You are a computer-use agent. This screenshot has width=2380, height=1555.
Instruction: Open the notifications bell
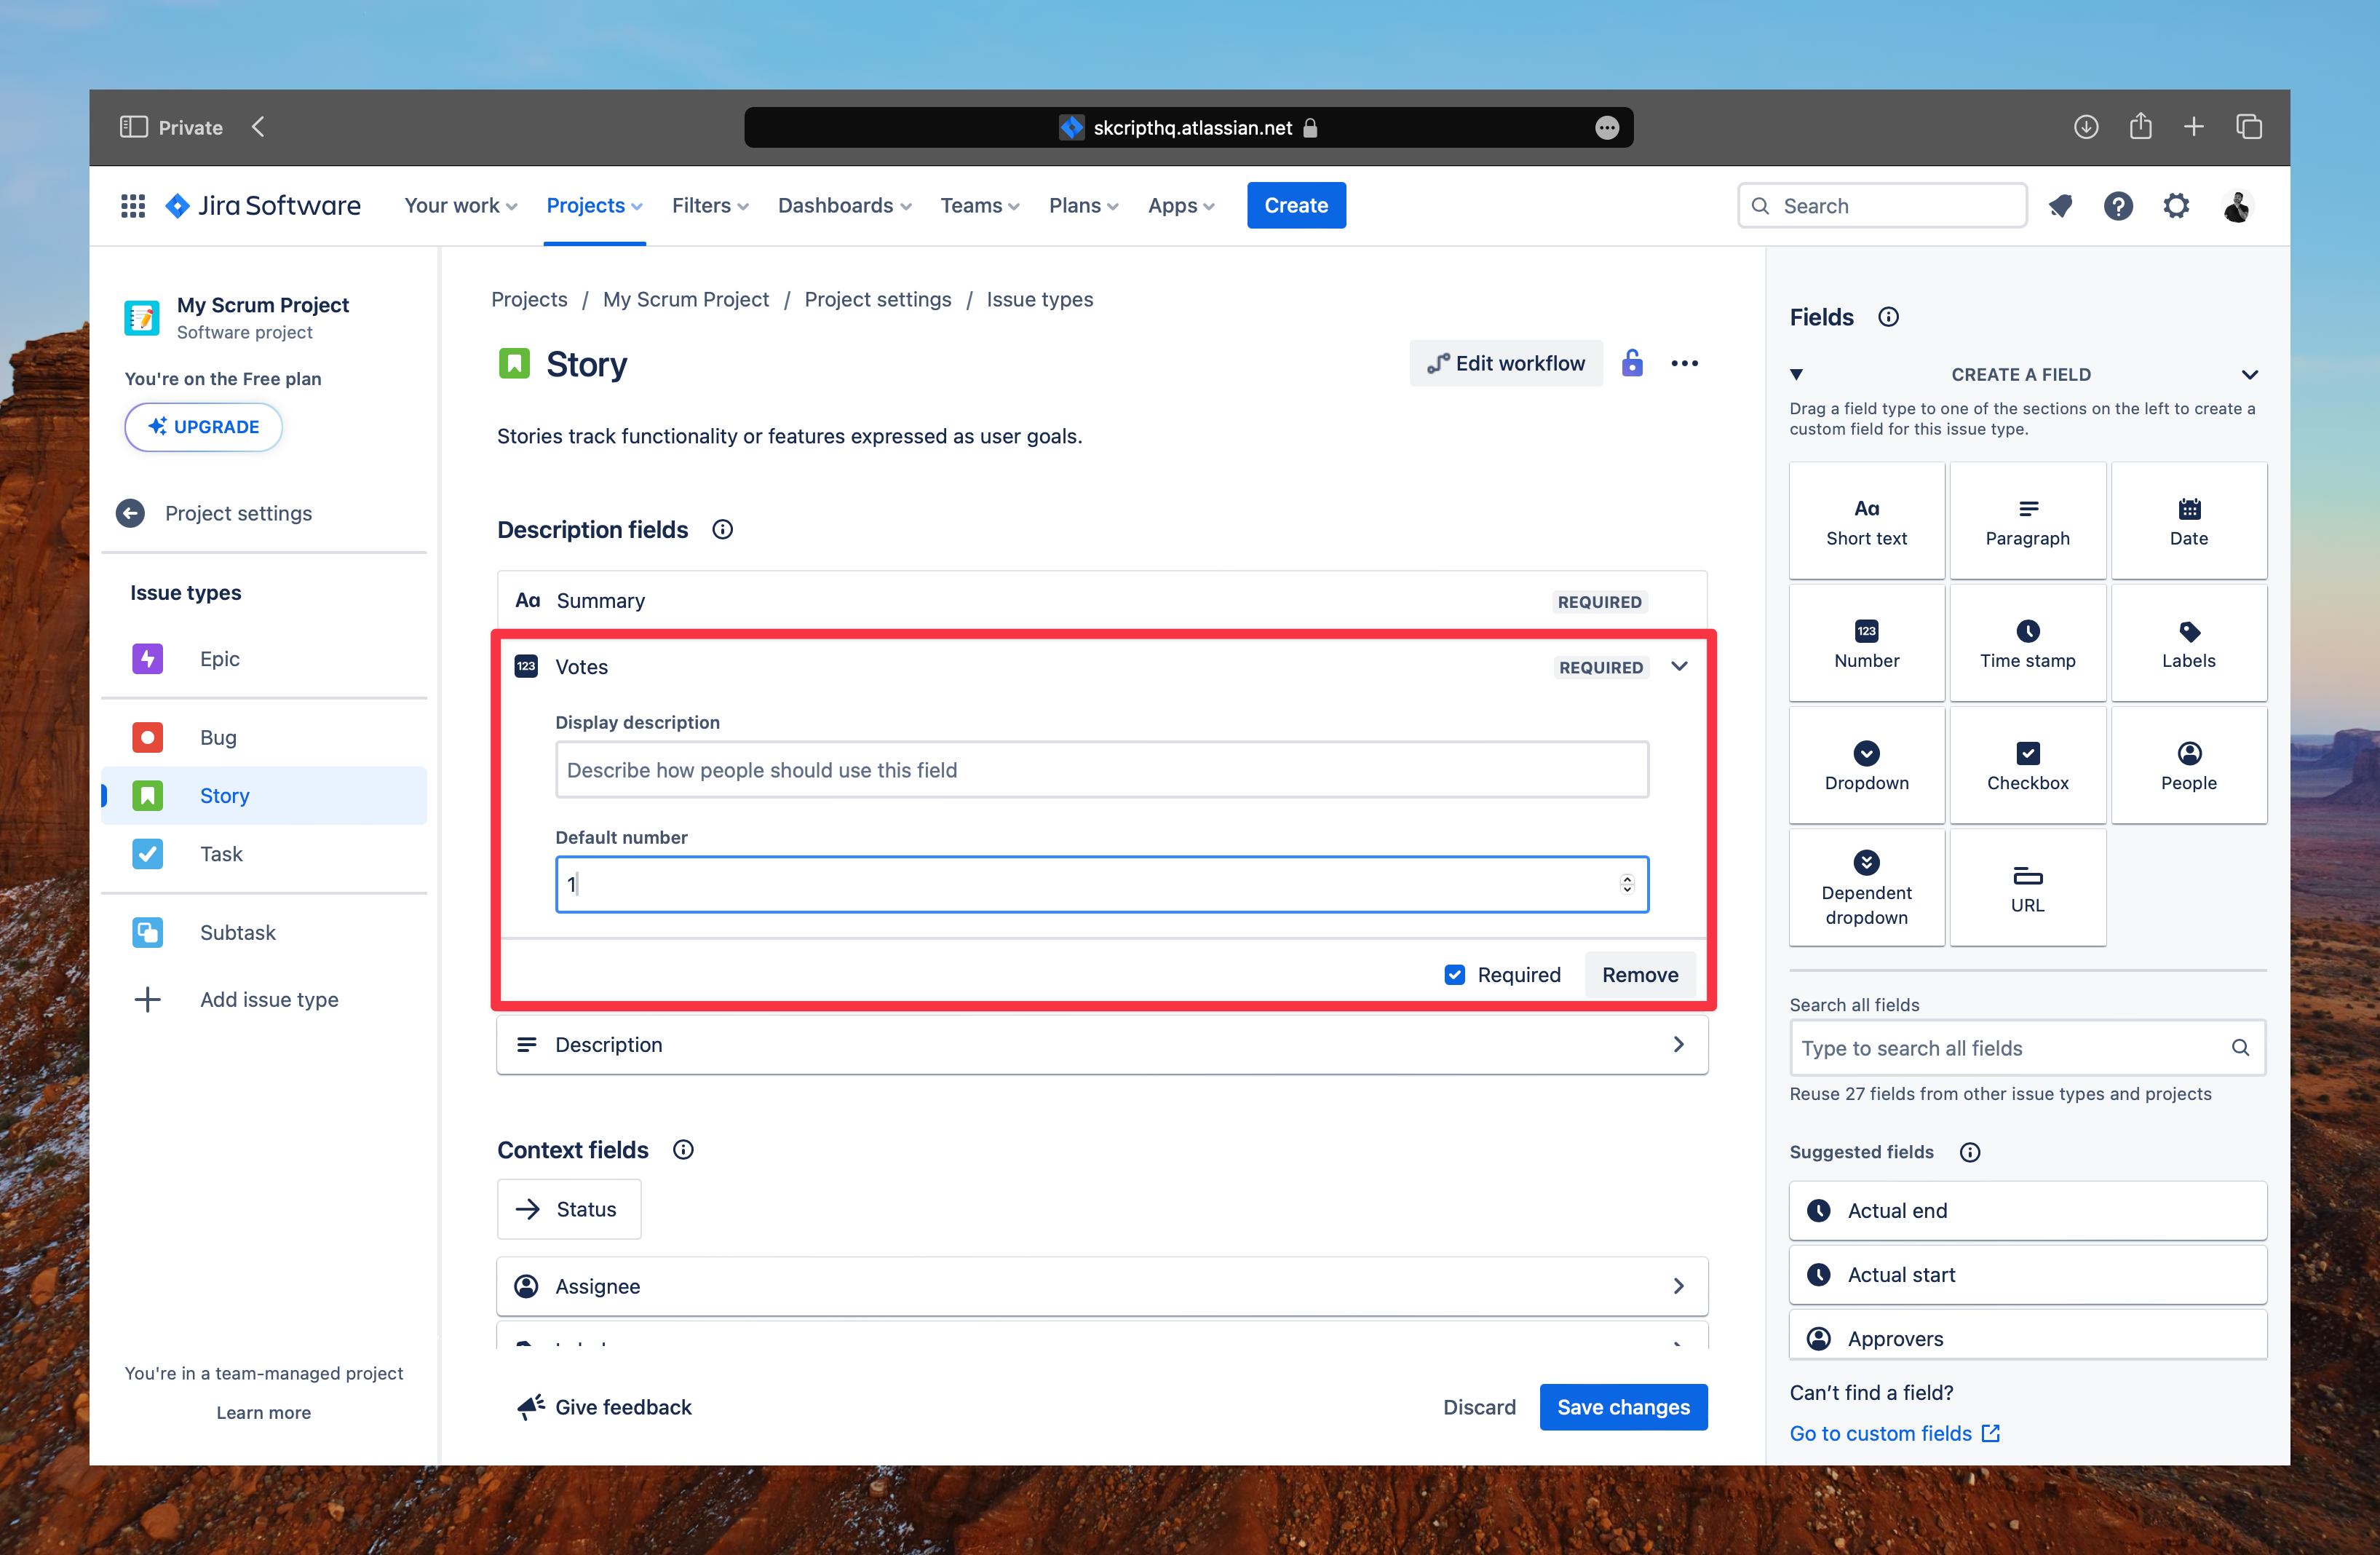pos(2061,205)
